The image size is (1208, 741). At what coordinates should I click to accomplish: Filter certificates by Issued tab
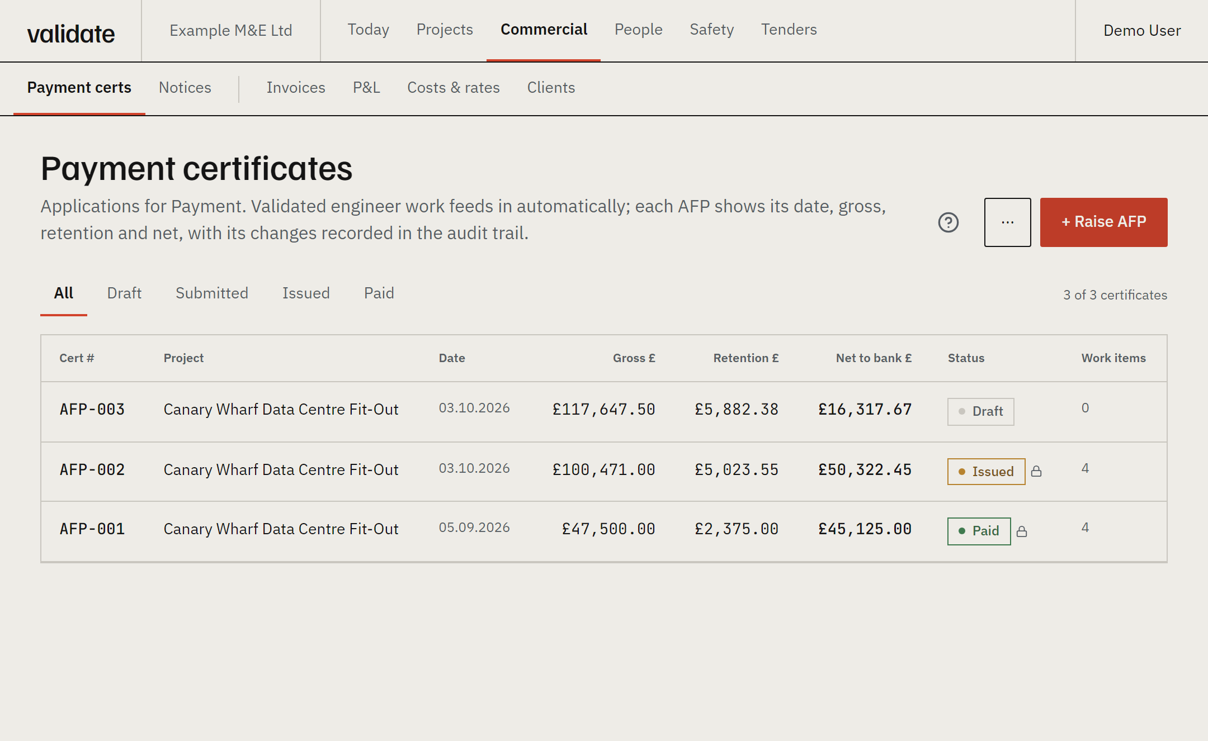(306, 293)
